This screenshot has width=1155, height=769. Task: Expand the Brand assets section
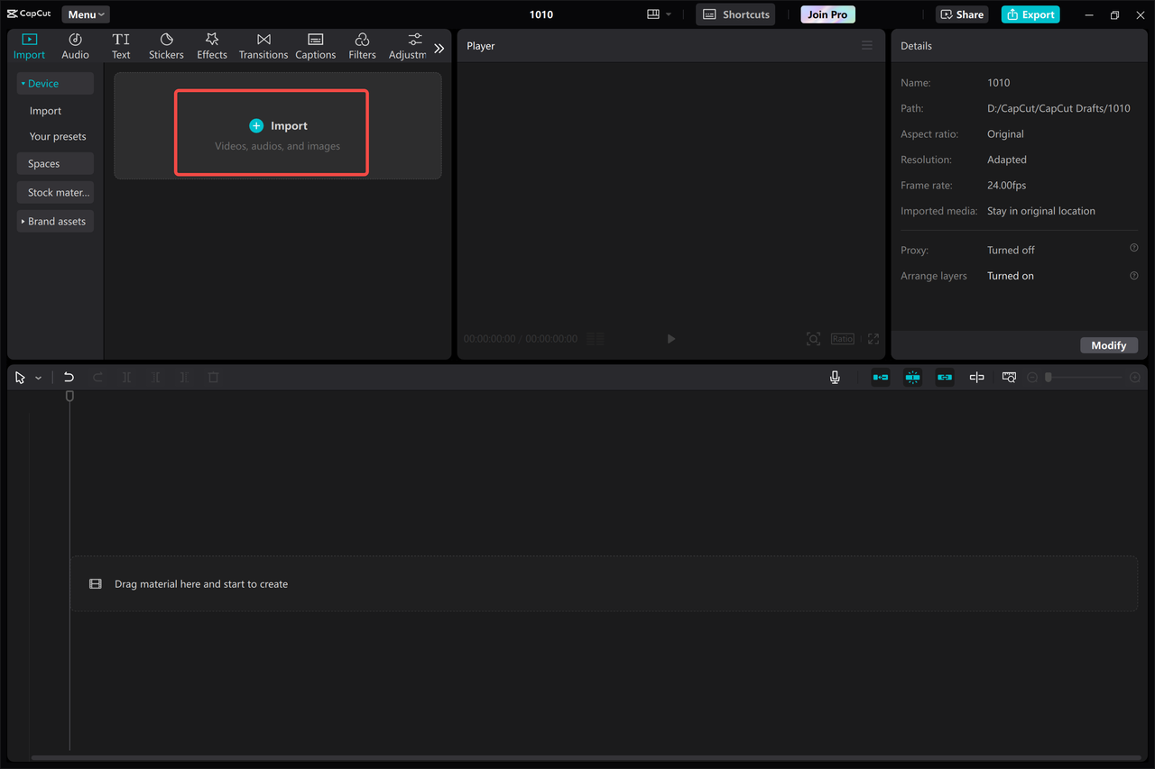(55, 221)
